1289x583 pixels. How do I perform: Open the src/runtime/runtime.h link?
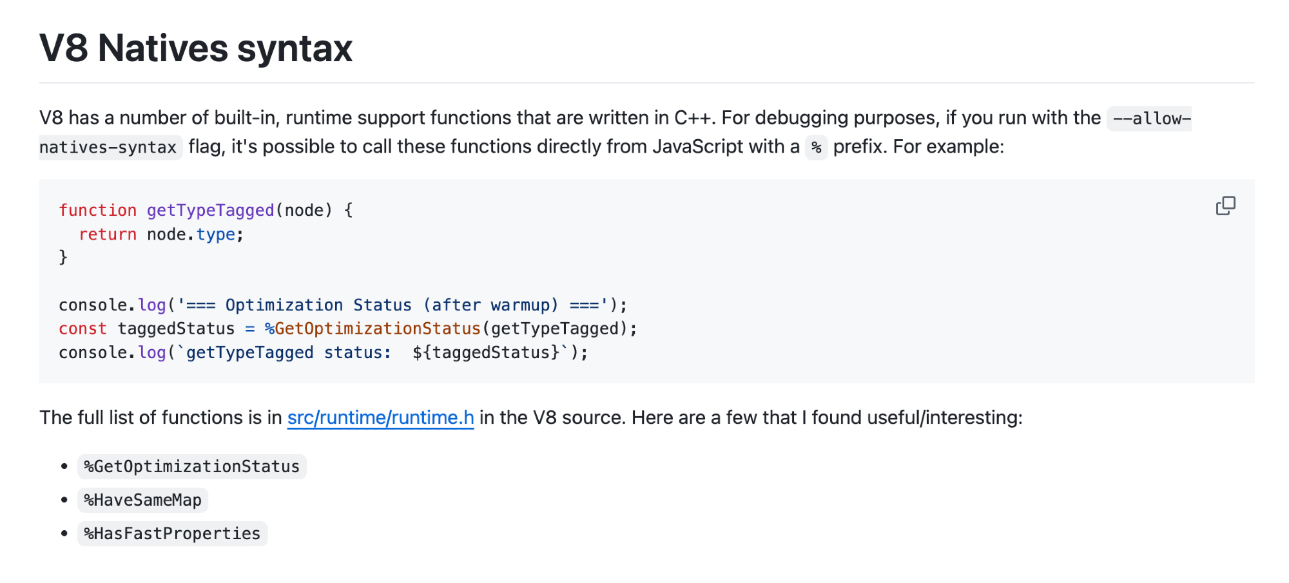(x=380, y=418)
